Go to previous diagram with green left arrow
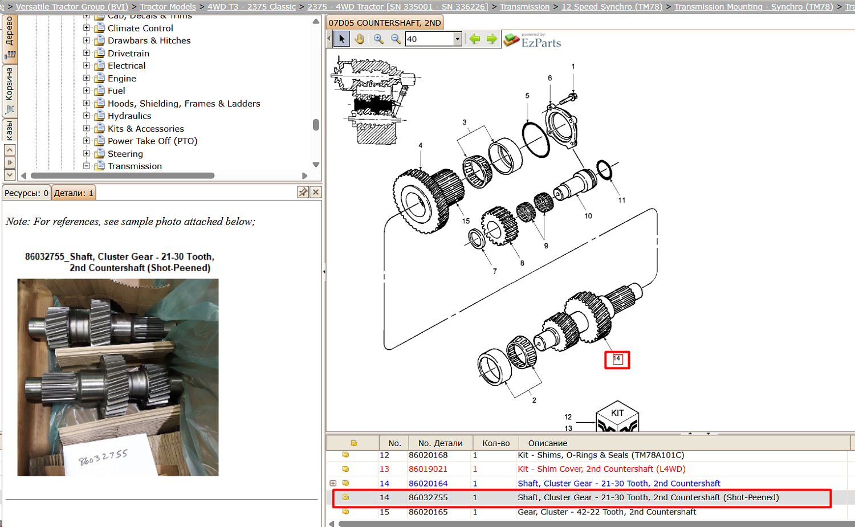The height and width of the screenshot is (527, 855). coord(474,39)
